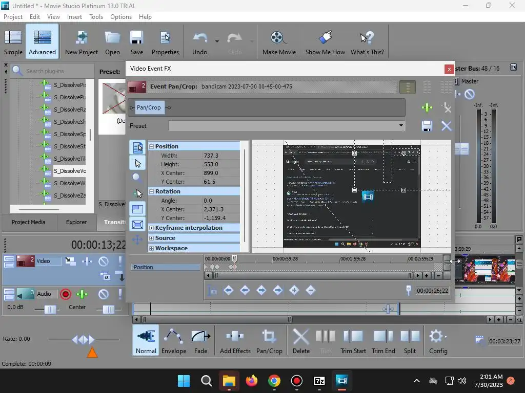Click green Plug-In Chain add icon
525x393 pixels.
[x=427, y=107]
